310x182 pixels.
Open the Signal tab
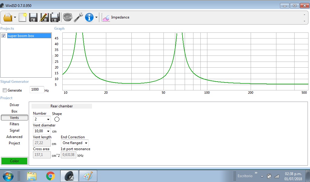click(15, 130)
